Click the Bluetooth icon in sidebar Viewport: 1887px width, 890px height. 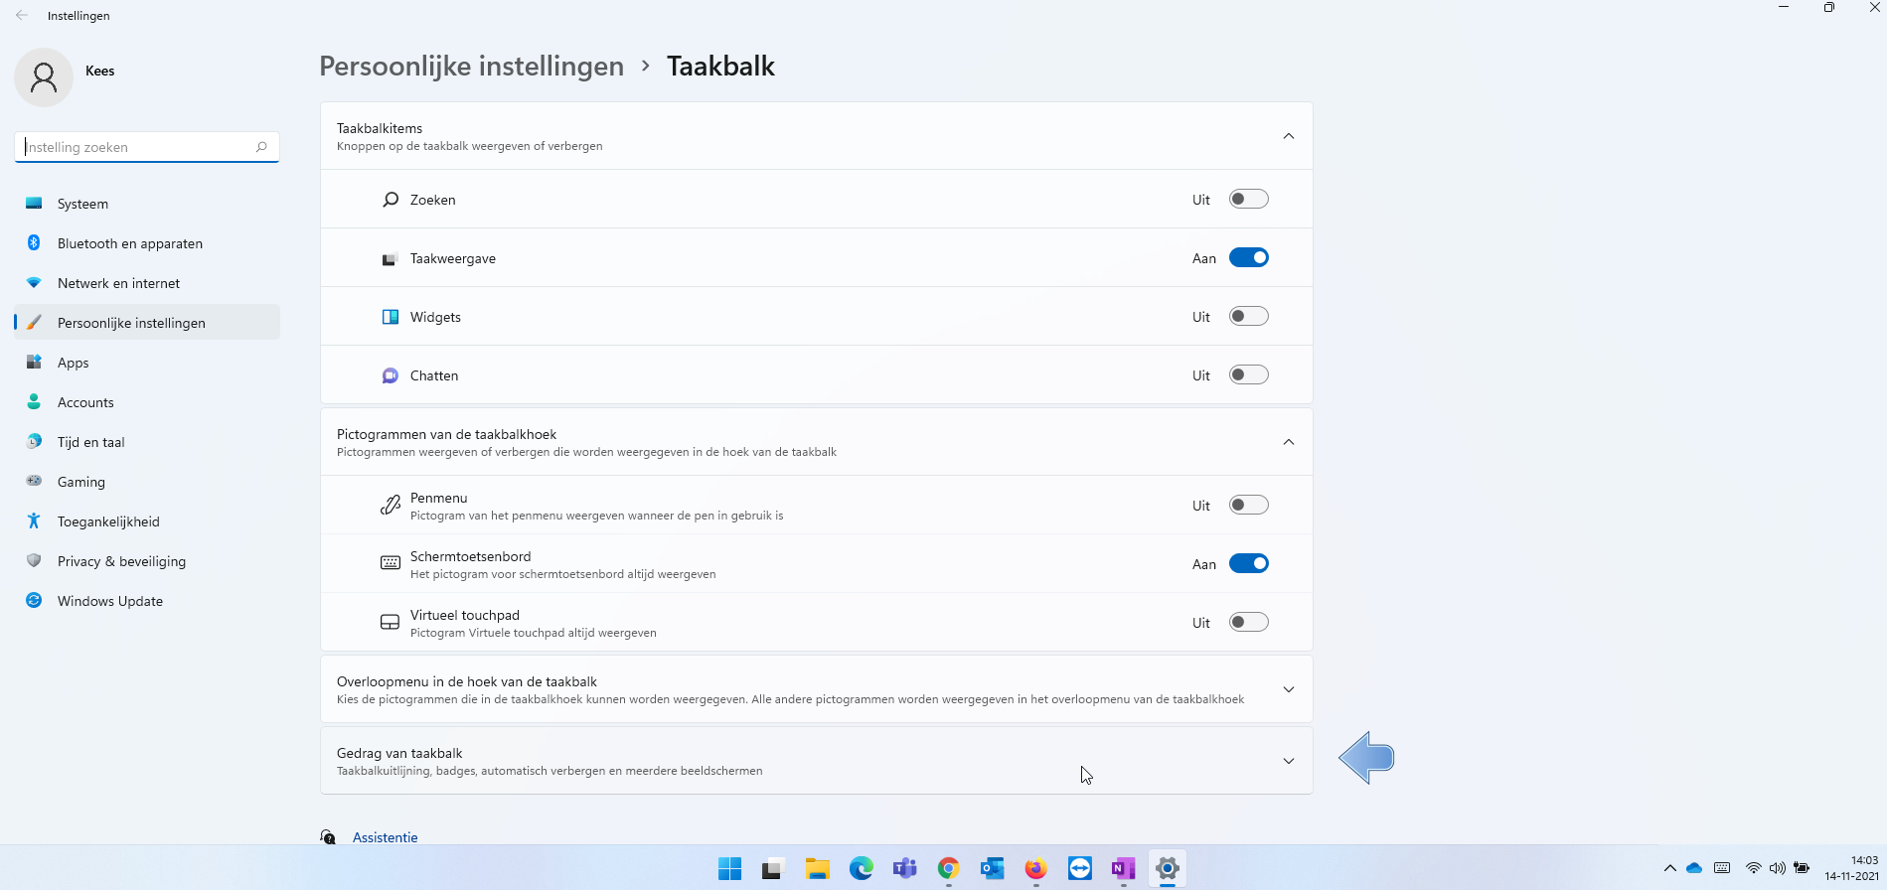(x=34, y=243)
